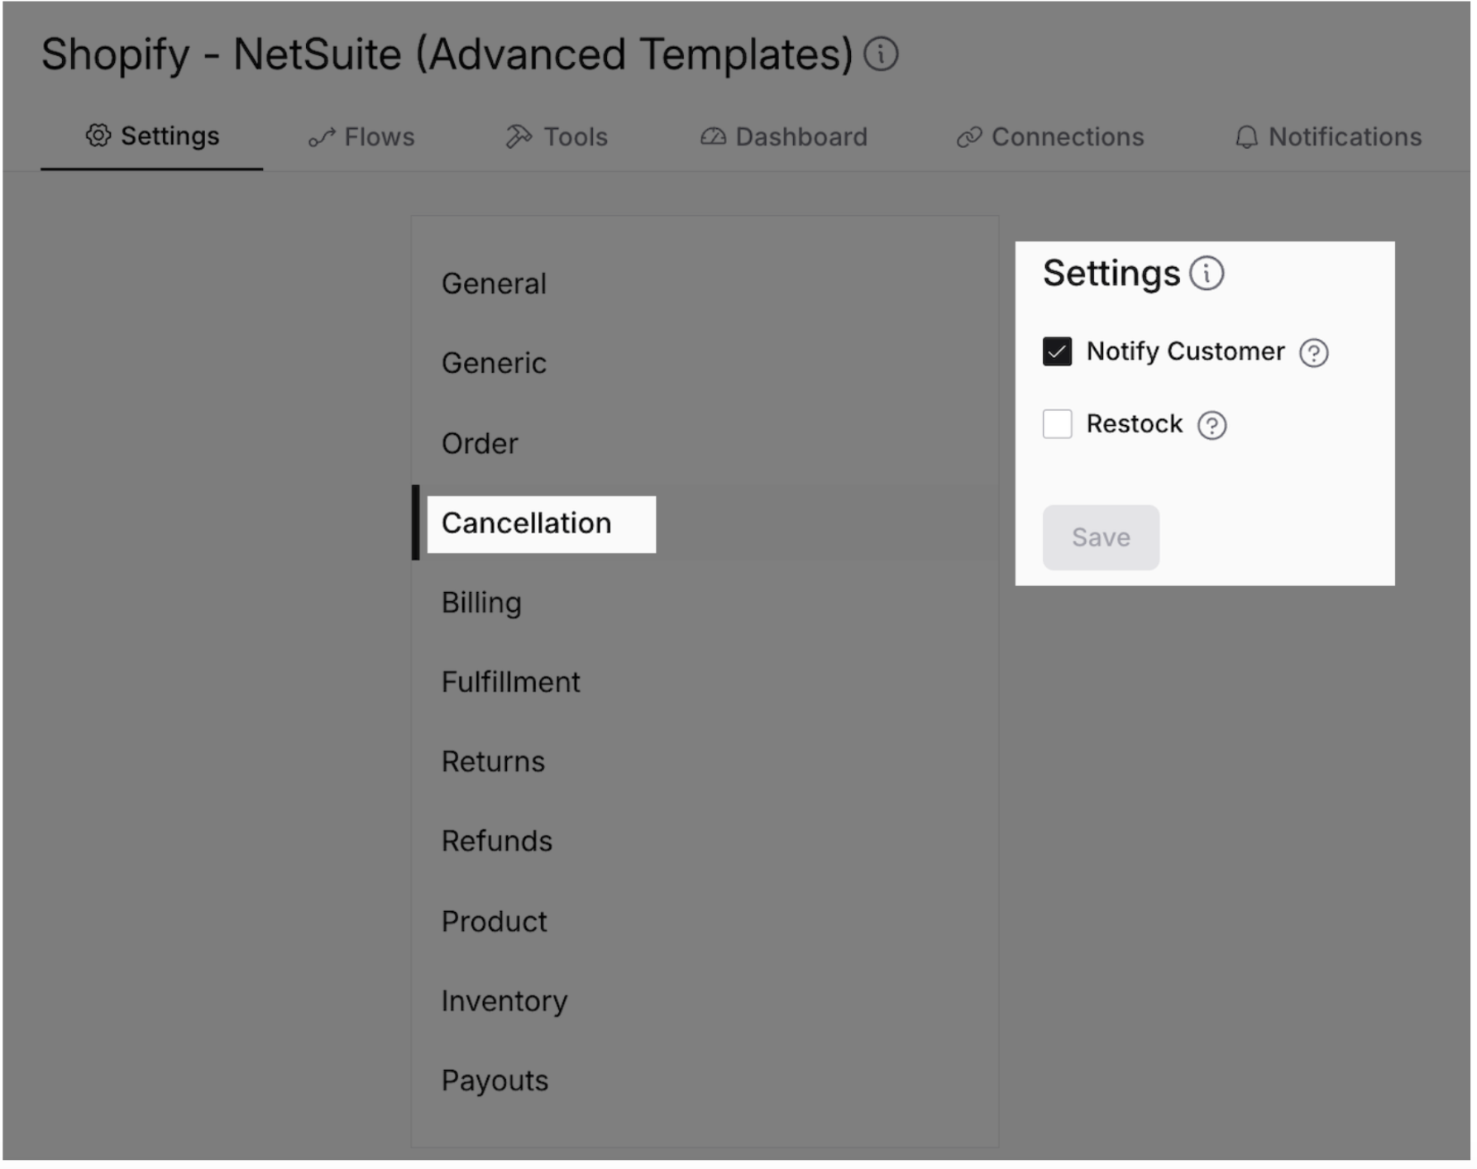Select General in the settings list
This screenshot has width=1477, height=1169.
point(705,284)
